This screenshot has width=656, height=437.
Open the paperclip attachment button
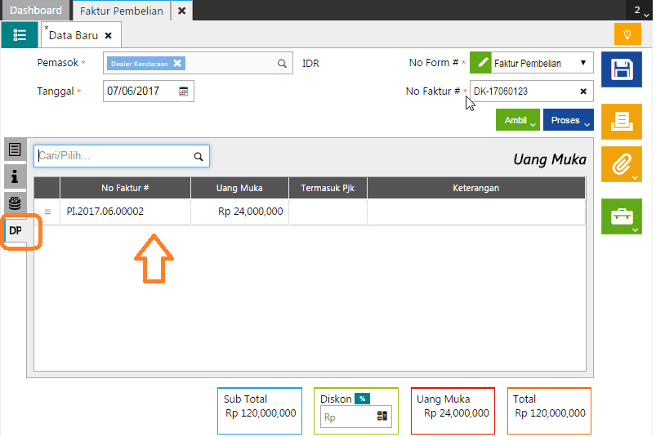coord(621,164)
